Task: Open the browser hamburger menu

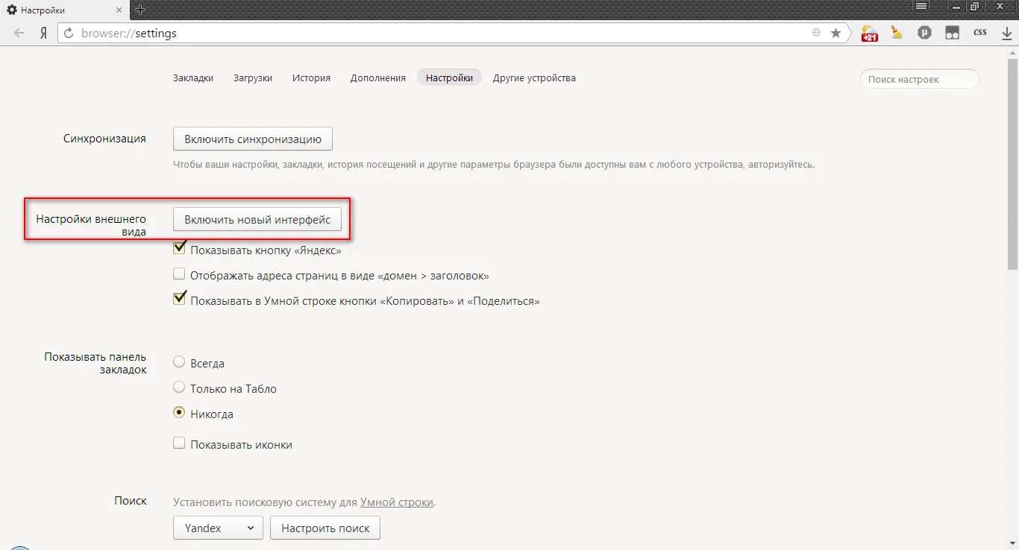Action: 922,7
